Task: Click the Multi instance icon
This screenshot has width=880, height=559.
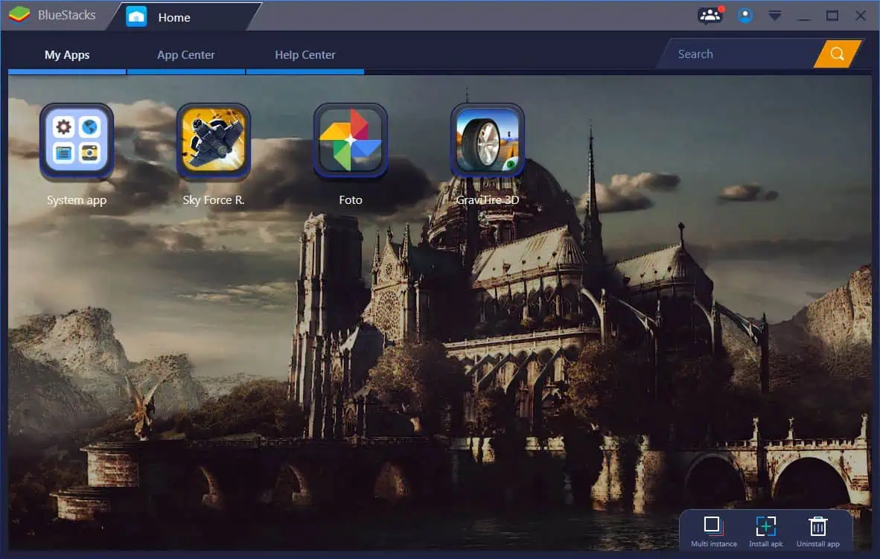Action: tap(712, 526)
